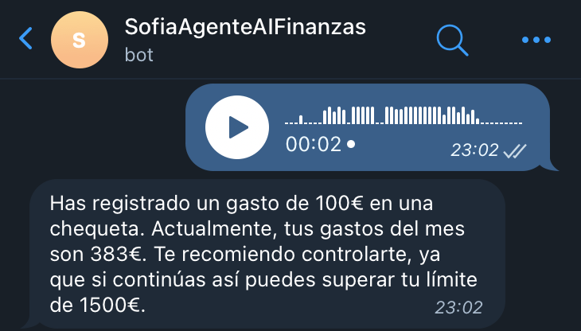Click the 00:02 voice duration label
The width and height of the screenshot is (581, 331).
(313, 144)
